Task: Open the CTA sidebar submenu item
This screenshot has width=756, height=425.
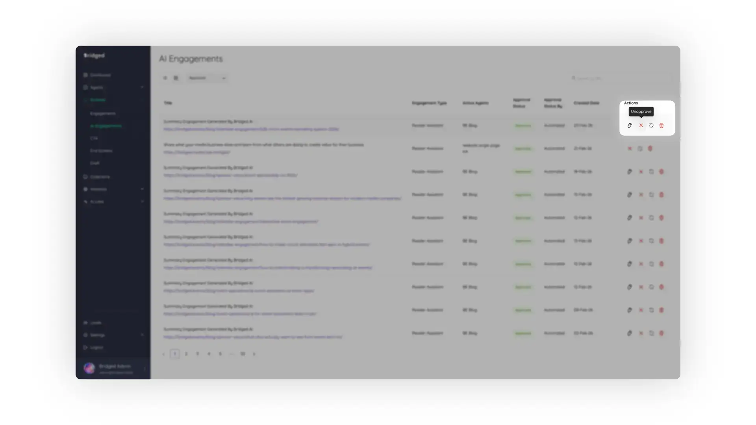Action: [x=94, y=138]
